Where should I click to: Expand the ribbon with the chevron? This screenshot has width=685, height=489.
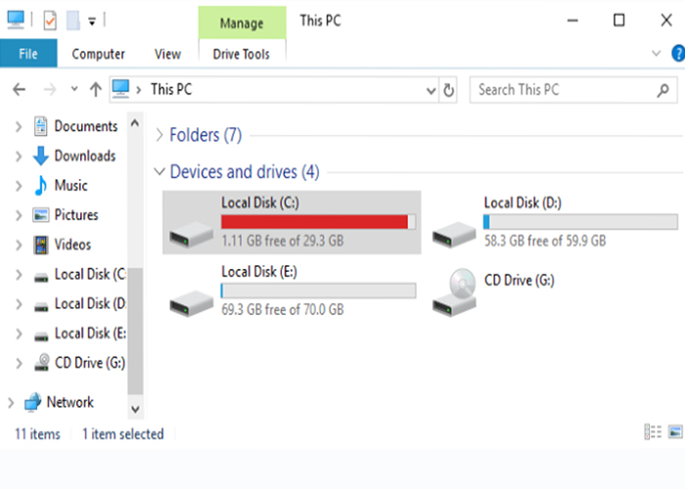pyautogui.click(x=656, y=53)
